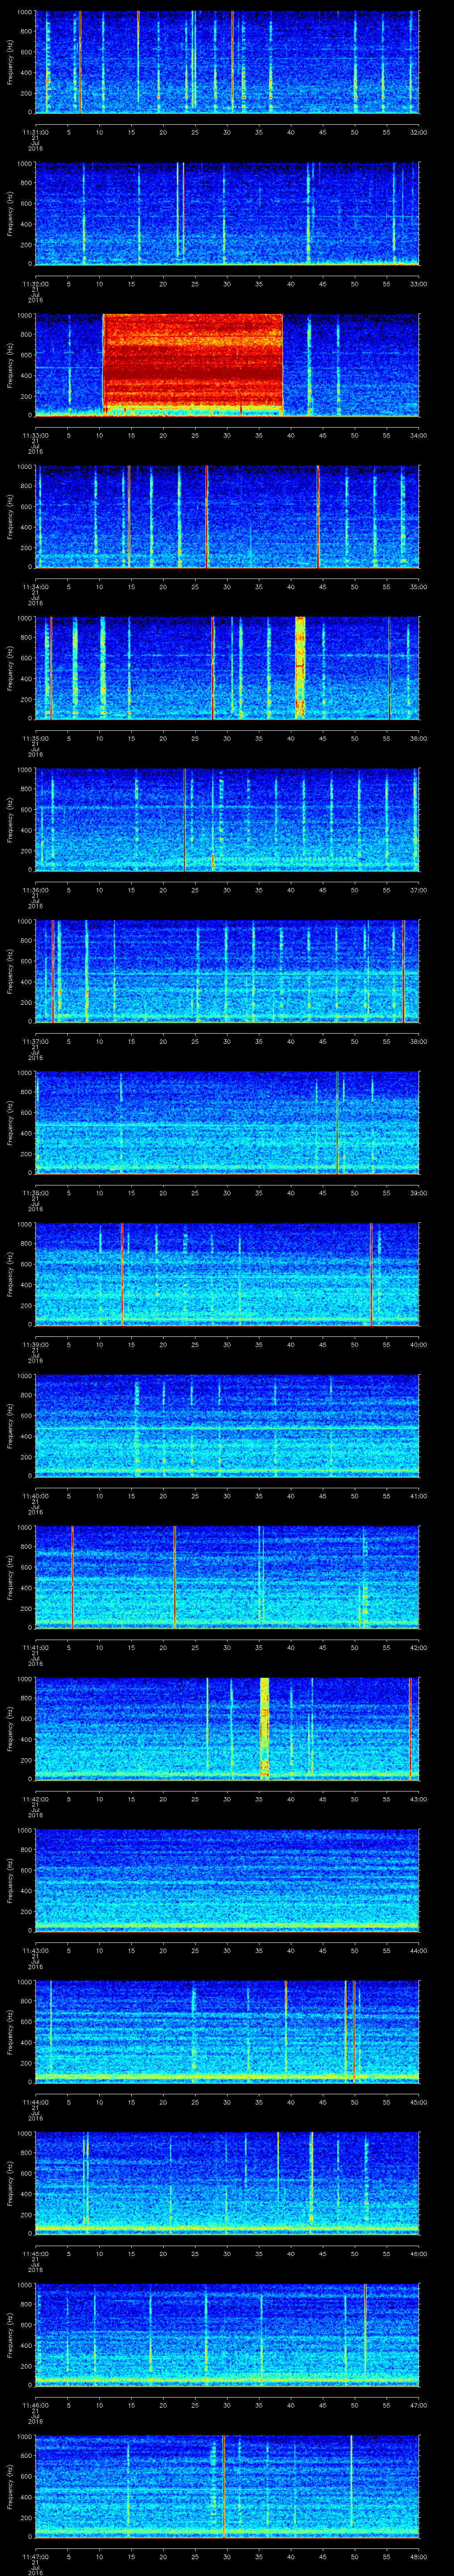Click the 45:00 end time label
Viewport: 454px width, 2576px height.
[x=418, y=2101]
